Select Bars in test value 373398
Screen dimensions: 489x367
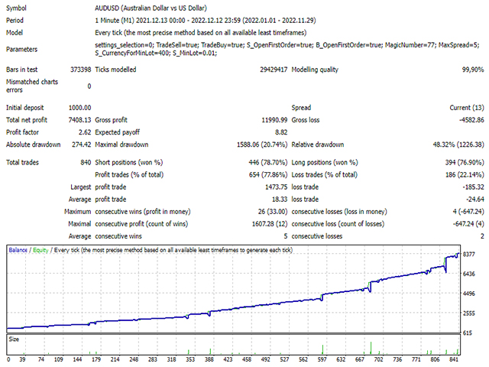point(80,70)
